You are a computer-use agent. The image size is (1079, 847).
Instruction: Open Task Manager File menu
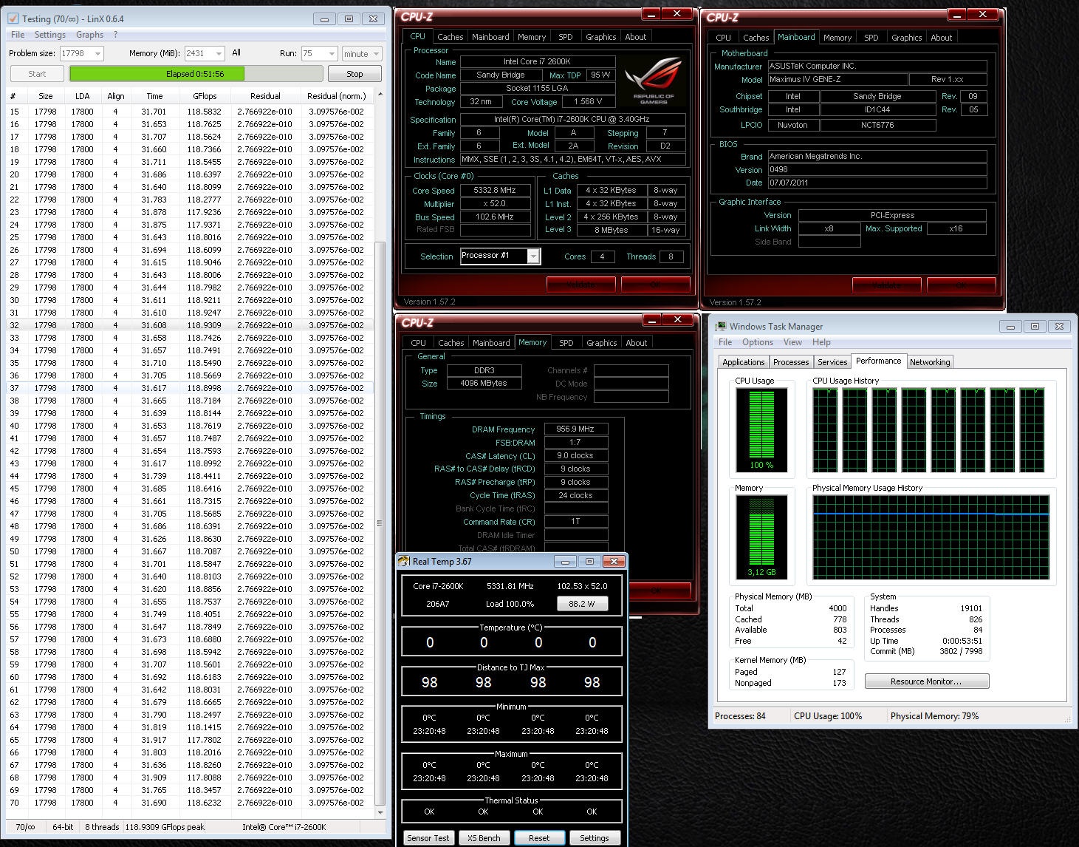tap(725, 342)
